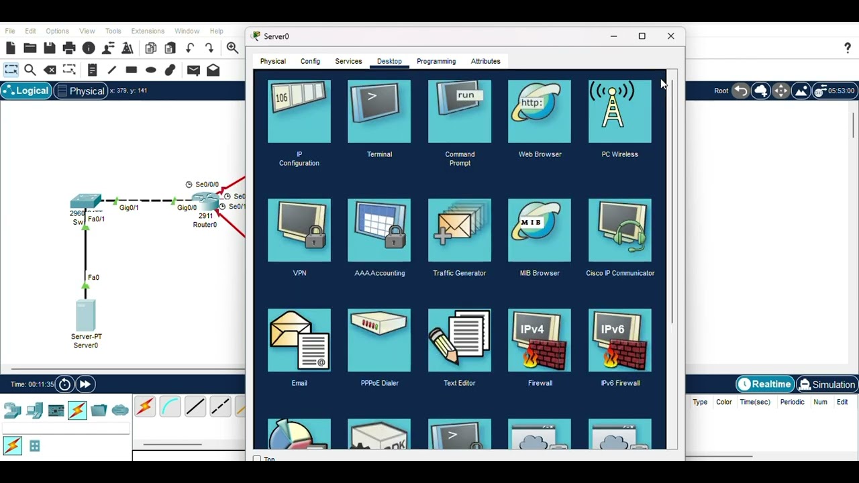Select the Place Note tool

pyautogui.click(x=93, y=70)
